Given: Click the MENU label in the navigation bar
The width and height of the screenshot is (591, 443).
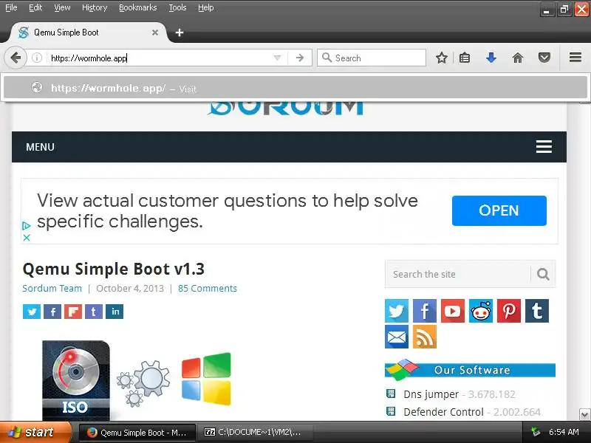Looking at the screenshot, I should [41, 147].
